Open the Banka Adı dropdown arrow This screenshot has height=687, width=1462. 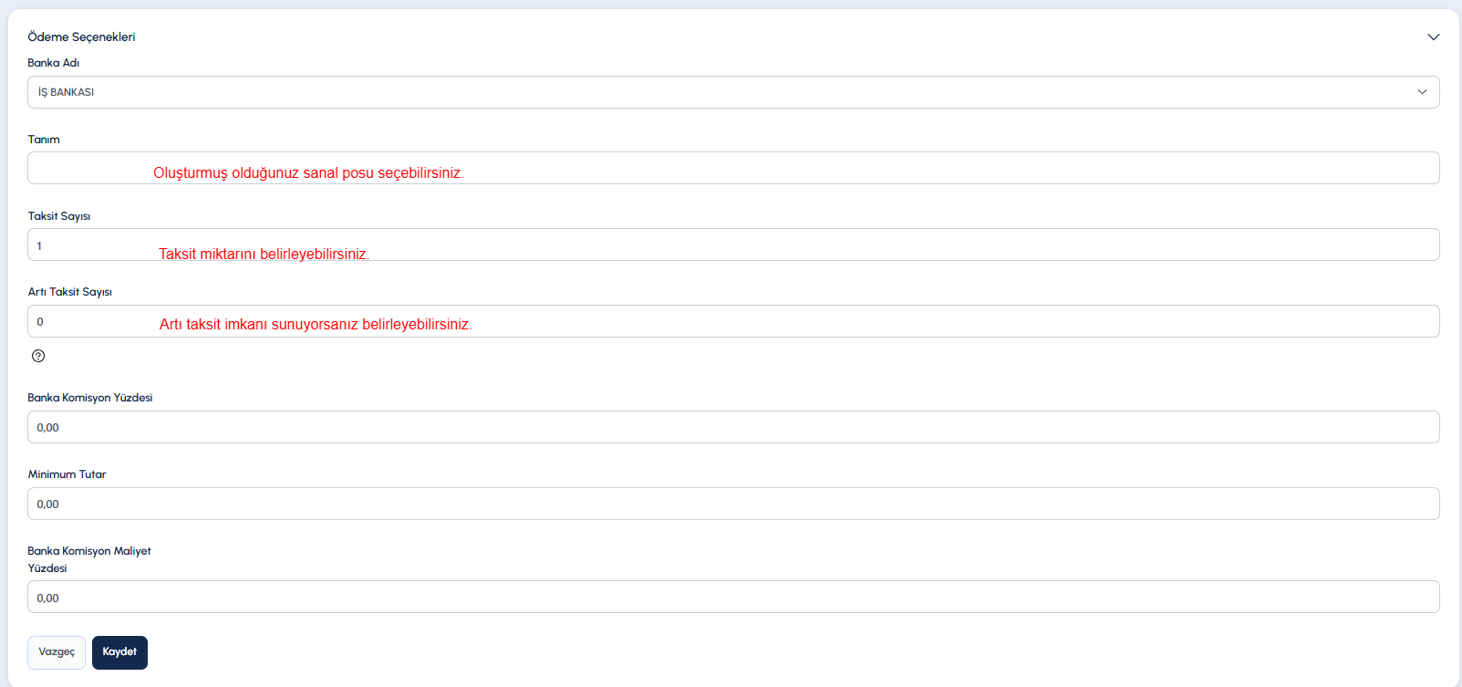coord(1421,92)
